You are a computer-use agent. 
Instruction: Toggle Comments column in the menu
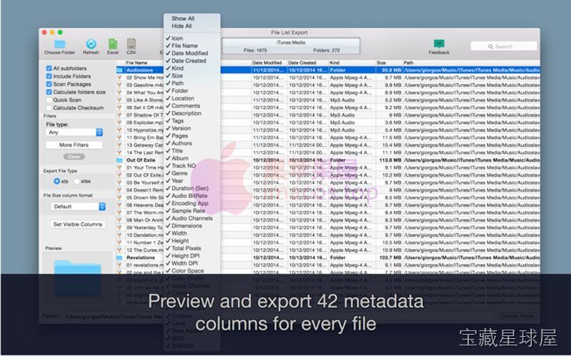(186, 105)
